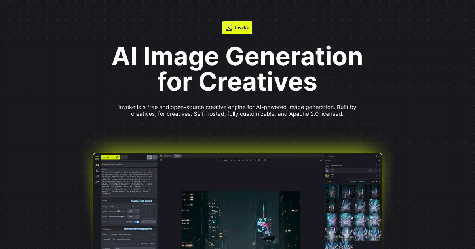The image size is (475, 249).
Task: Click the gallery search icon
Action: (x=380, y=181)
